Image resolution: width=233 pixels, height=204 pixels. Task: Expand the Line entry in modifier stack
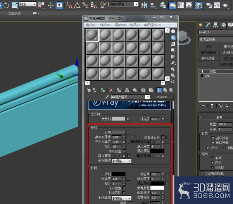pyautogui.click(x=202, y=76)
